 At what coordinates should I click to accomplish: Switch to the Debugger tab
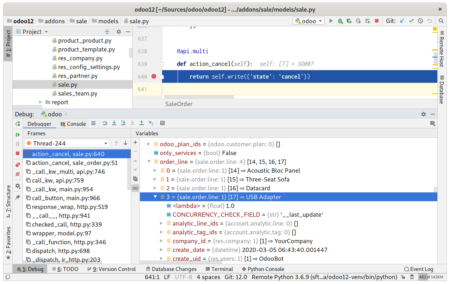pyautogui.click(x=39, y=124)
